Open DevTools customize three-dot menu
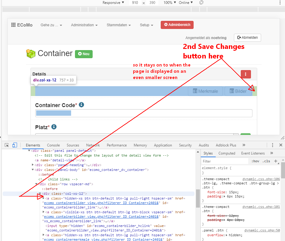Image resolution: width=285 pixels, height=241 pixels. (272, 145)
